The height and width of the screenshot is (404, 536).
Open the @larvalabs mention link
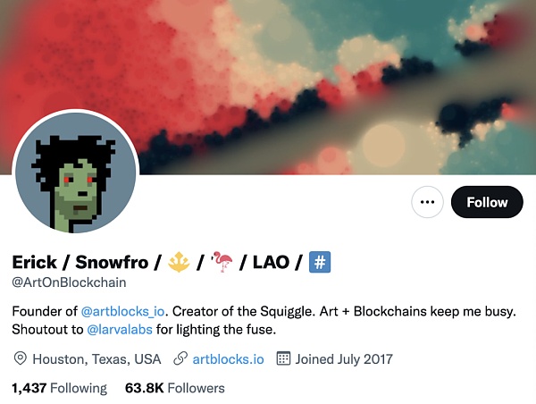point(120,330)
